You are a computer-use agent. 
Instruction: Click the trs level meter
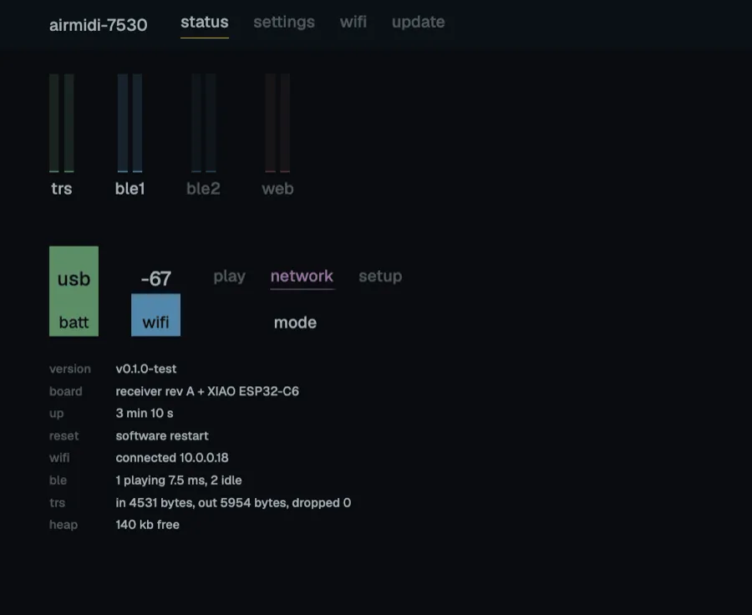[61, 123]
